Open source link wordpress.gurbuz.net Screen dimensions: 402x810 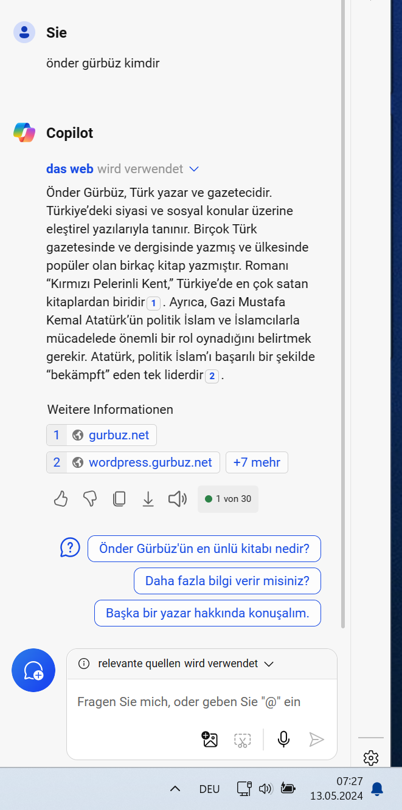click(133, 462)
